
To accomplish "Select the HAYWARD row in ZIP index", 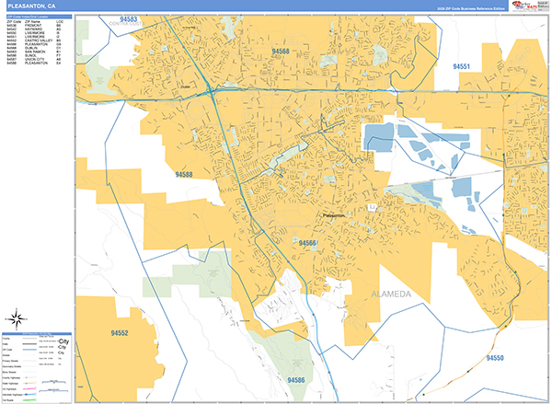I will 34,29.
